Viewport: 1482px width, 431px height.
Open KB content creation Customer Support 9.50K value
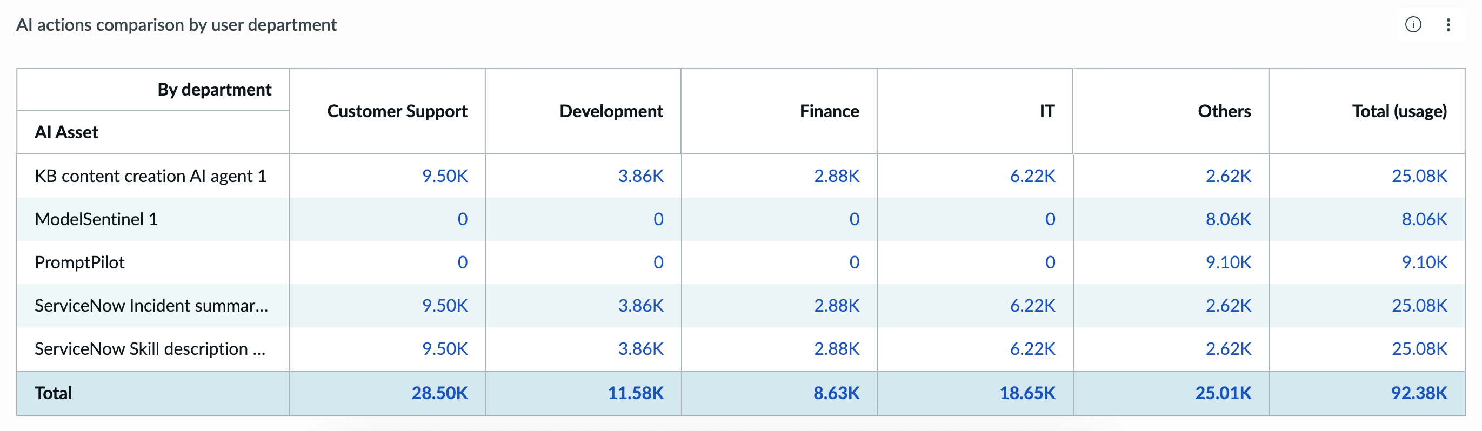[445, 176]
